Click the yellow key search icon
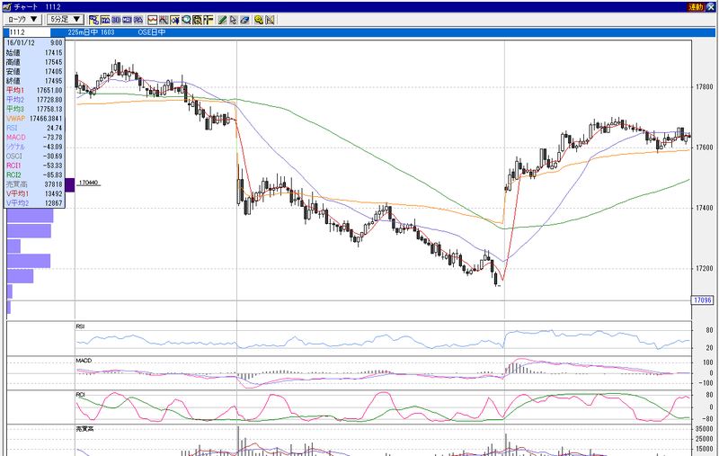 click(259, 20)
